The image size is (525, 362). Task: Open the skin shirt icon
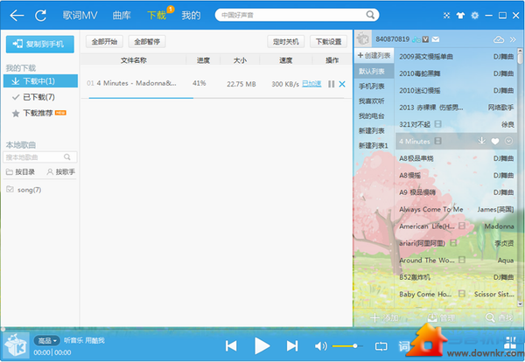(x=461, y=16)
